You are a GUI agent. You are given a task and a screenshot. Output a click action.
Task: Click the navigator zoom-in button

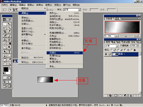coord(136,36)
